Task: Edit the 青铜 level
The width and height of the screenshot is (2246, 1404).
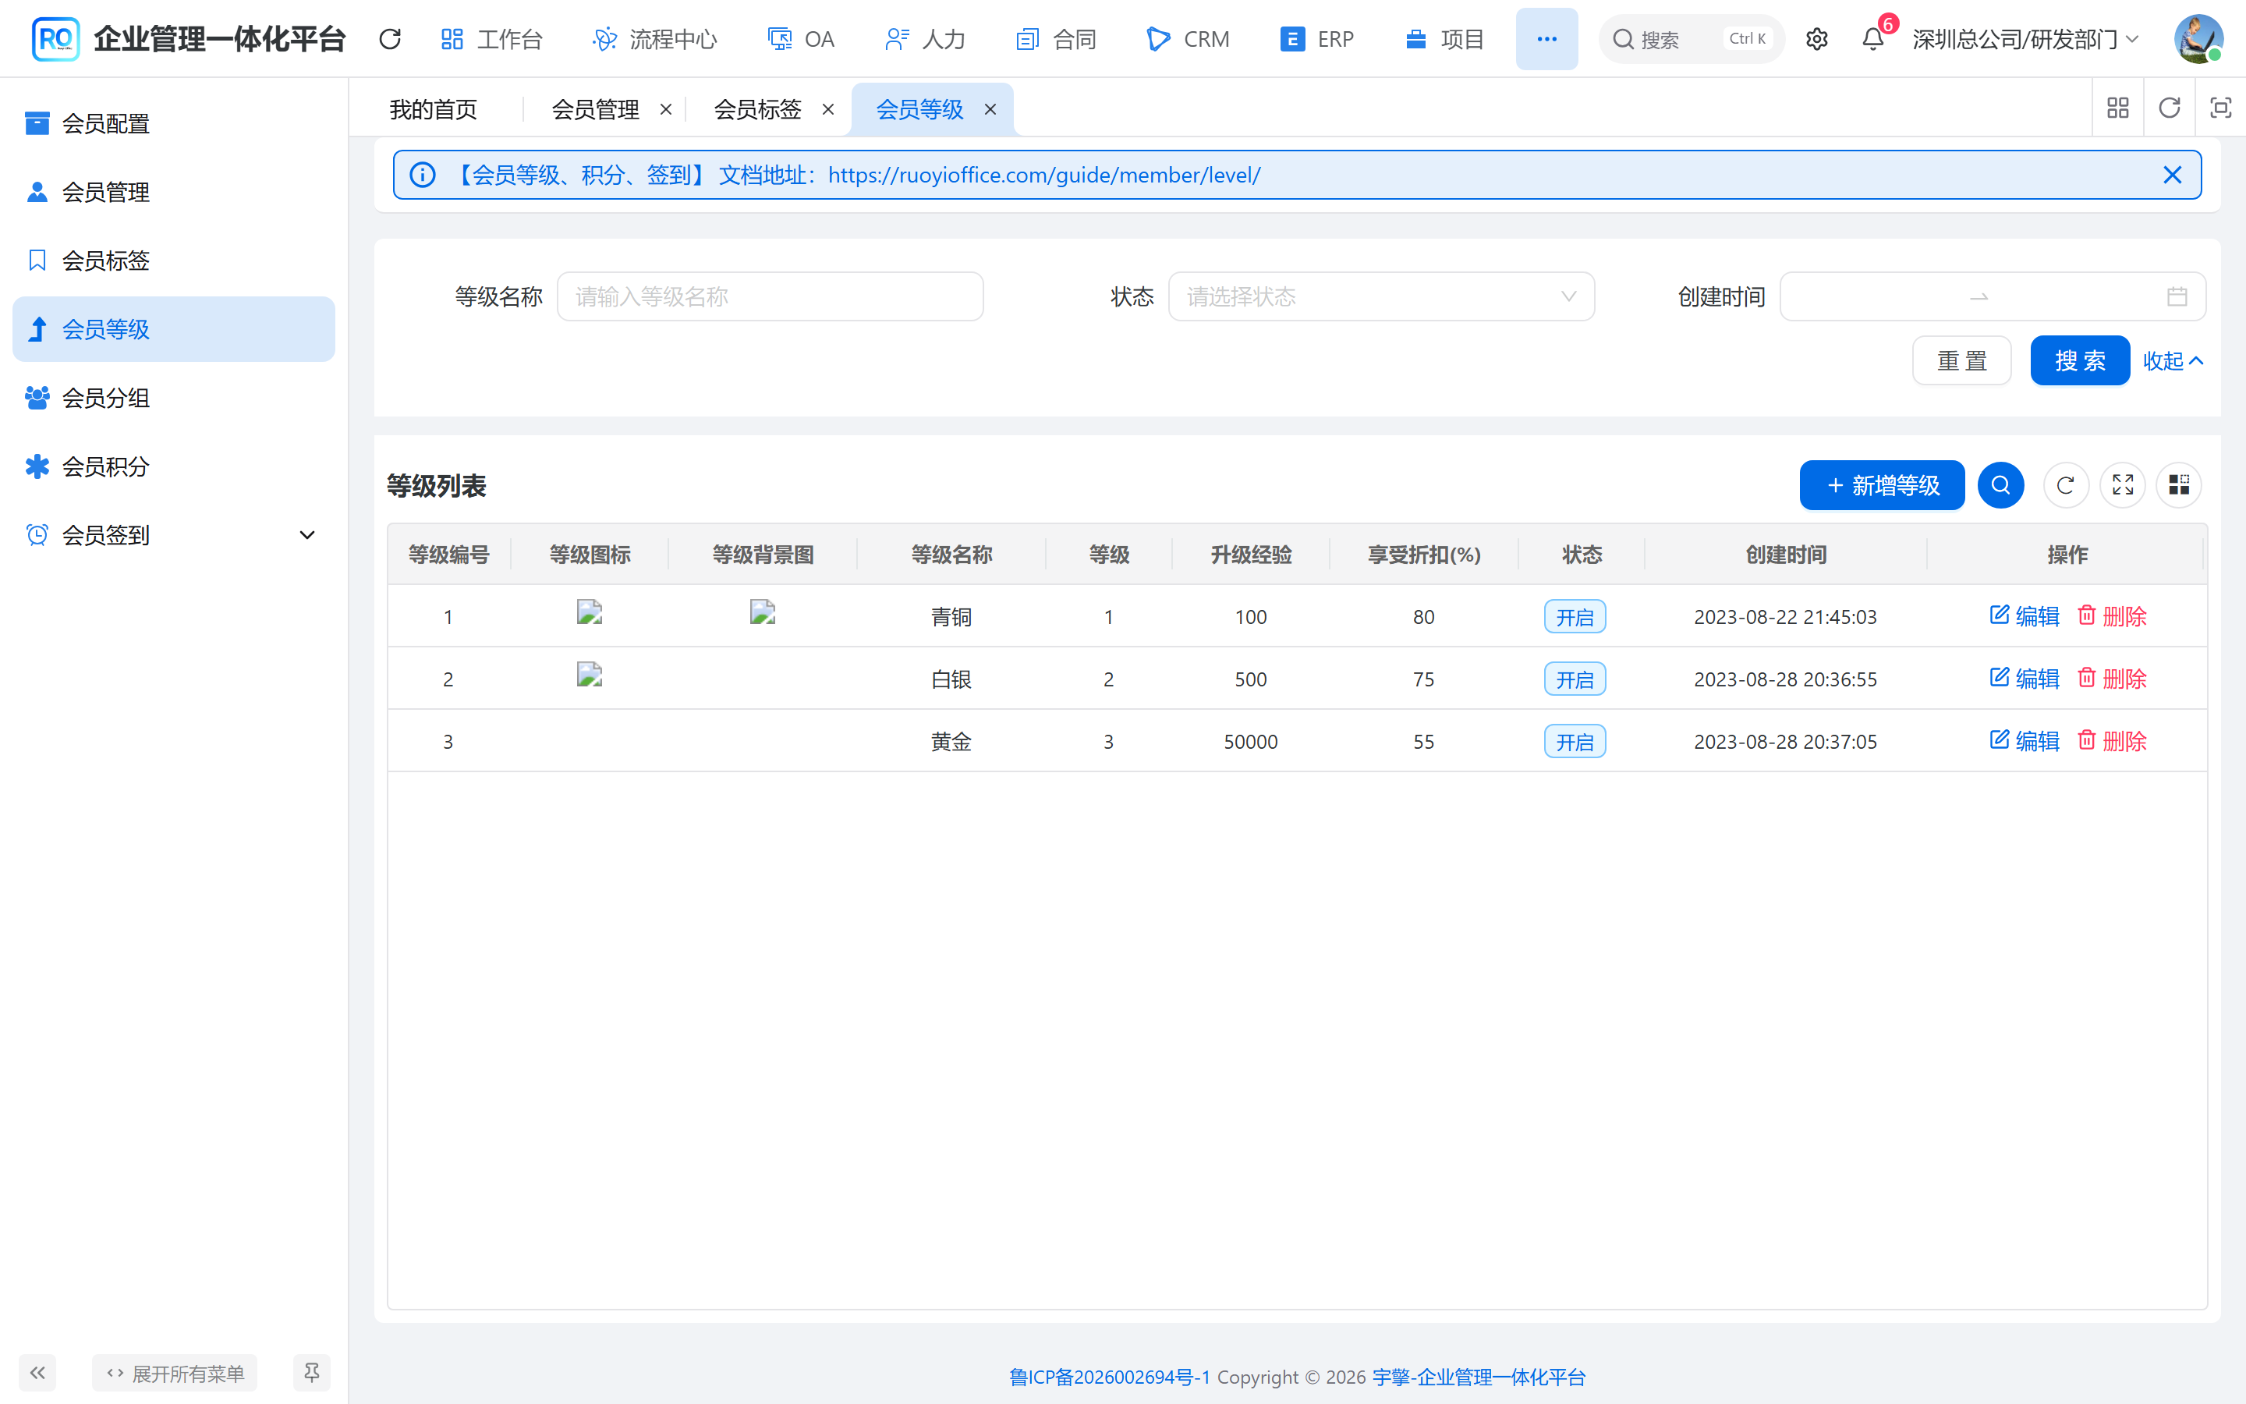Action: 2025,615
